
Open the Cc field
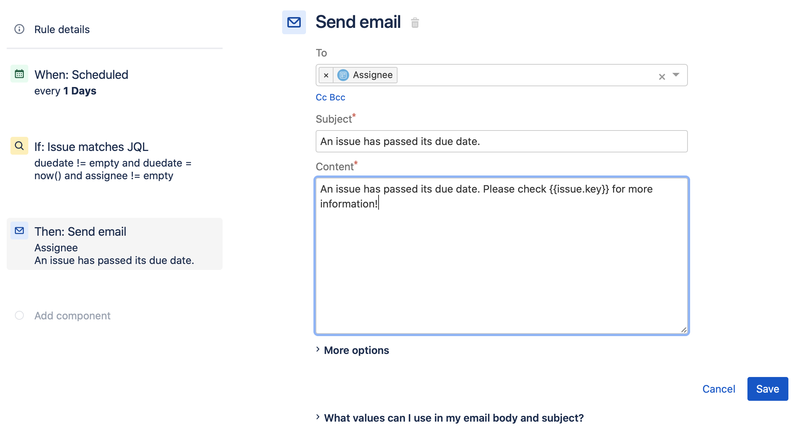(321, 97)
